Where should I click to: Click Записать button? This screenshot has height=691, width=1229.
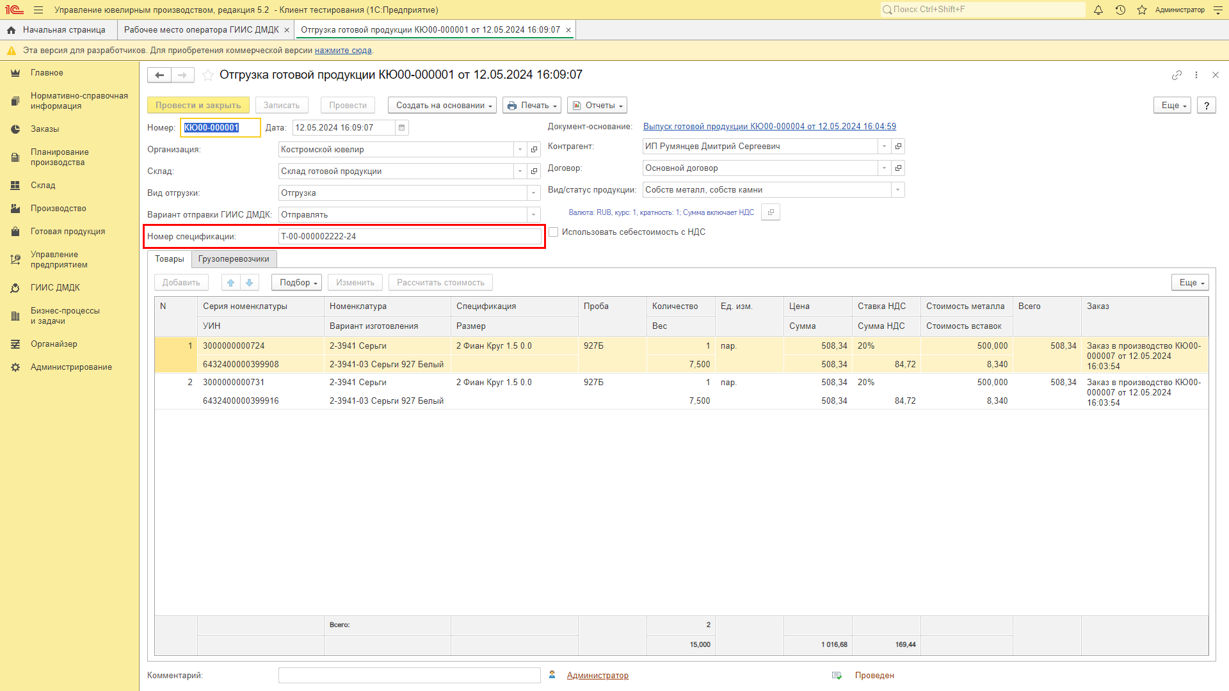tap(282, 106)
